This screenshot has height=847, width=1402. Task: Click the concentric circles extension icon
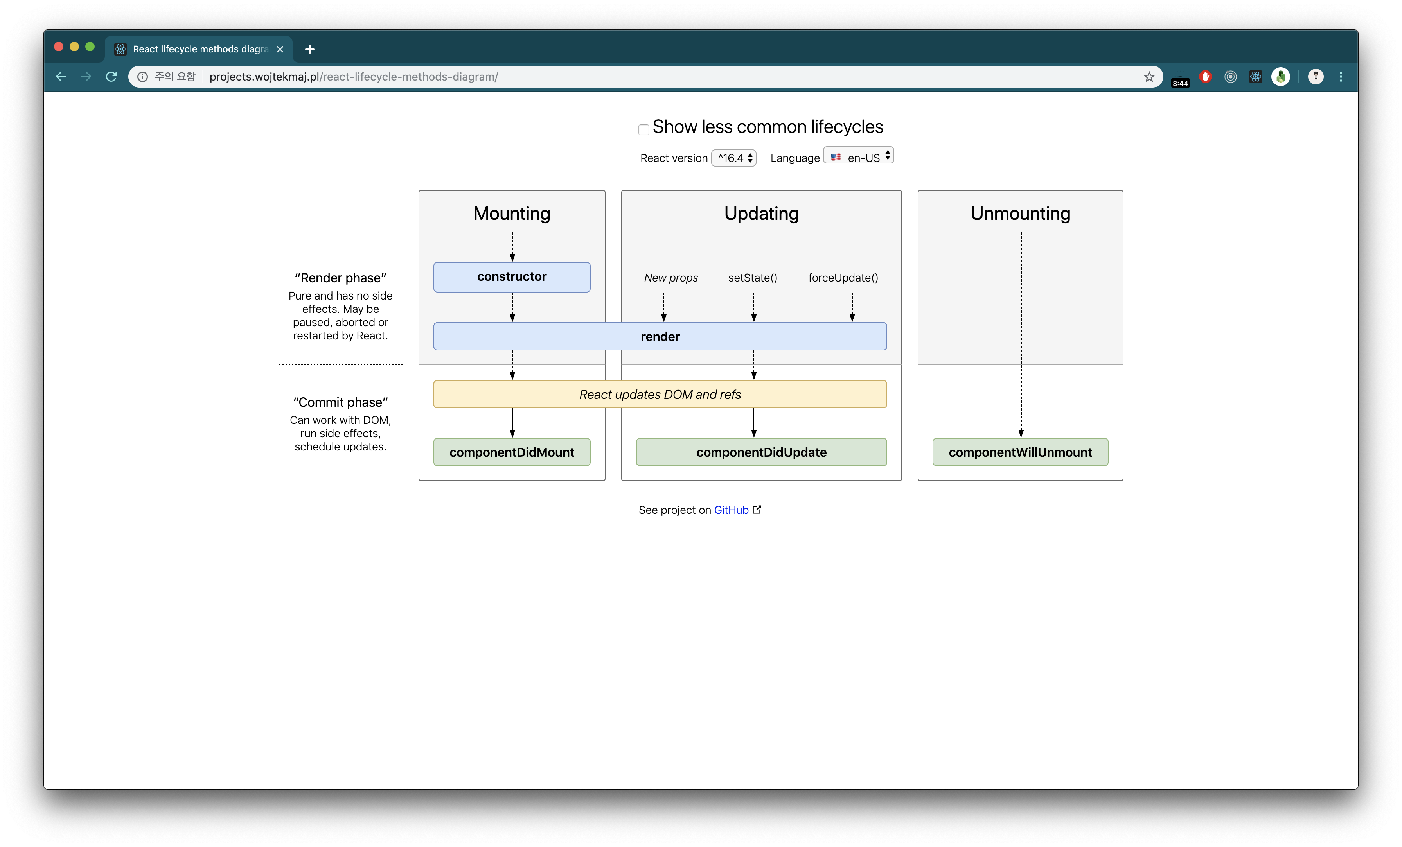pyautogui.click(x=1230, y=77)
